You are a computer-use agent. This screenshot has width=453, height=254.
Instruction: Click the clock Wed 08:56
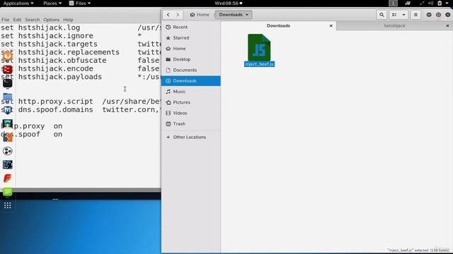pos(228,3)
